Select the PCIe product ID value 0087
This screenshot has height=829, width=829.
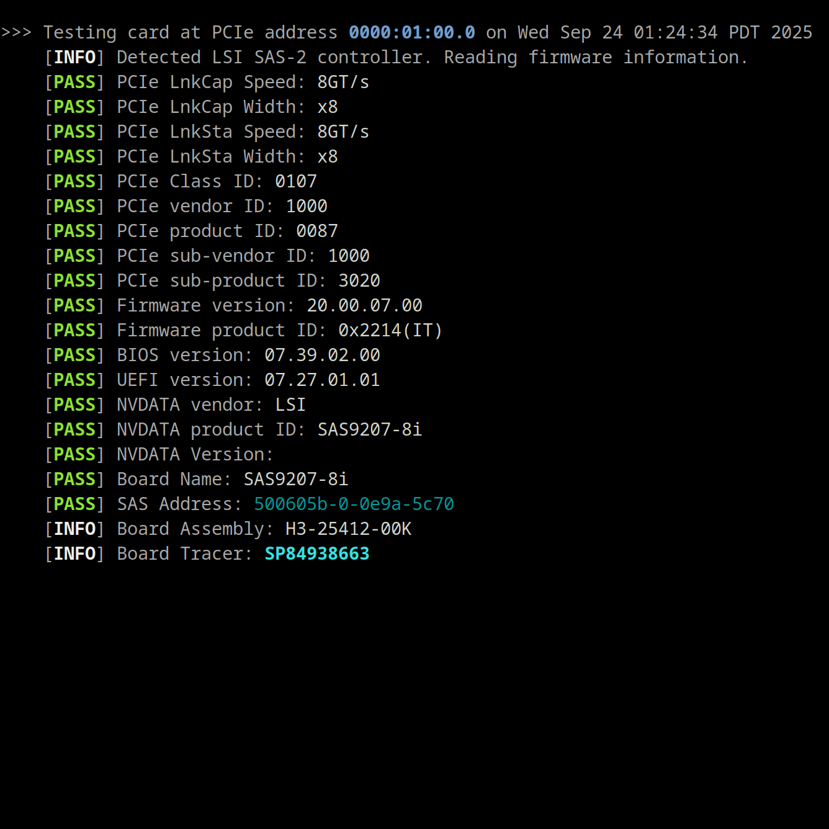pyautogui.click(x=317, y=231)
